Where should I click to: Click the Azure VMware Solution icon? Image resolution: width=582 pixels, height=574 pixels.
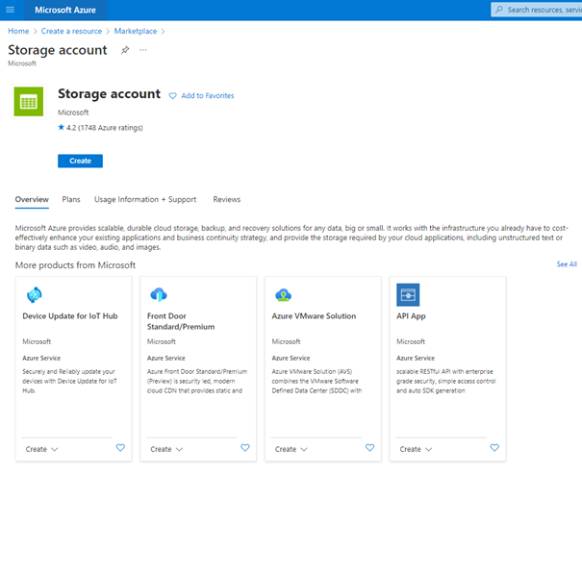283,294
